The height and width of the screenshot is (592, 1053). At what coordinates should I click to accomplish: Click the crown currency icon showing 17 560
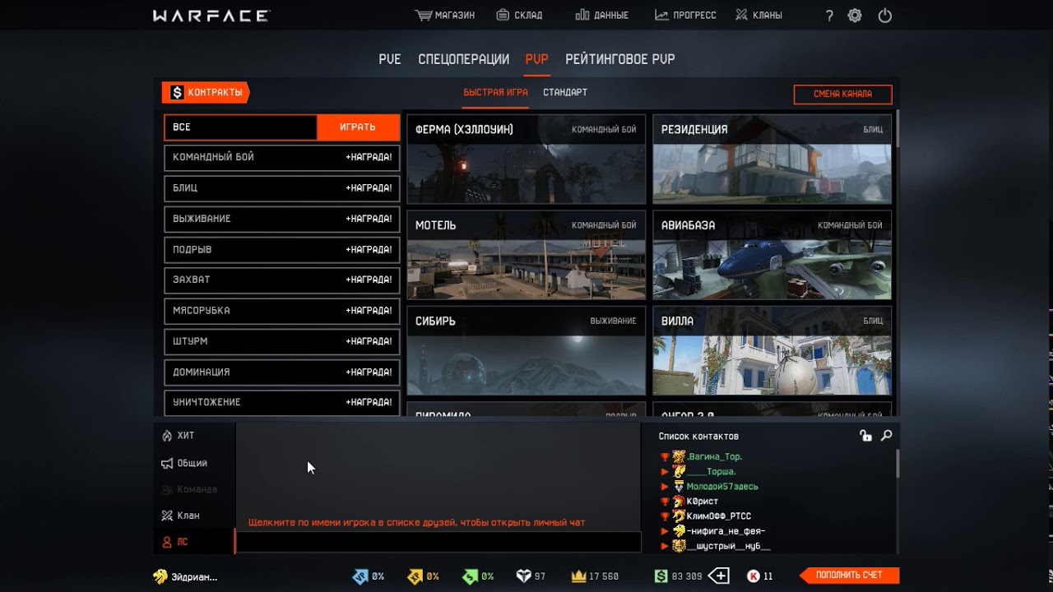(x=578, y=576)
